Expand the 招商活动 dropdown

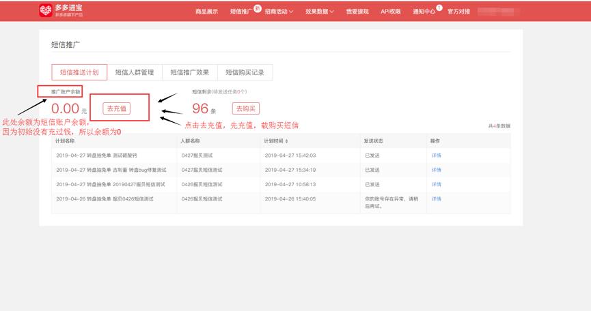tap(279, 12)
